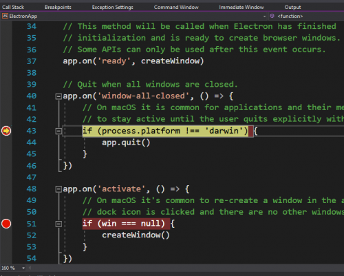The width and height of the screenshot is (344, 276).
Task: Click the comment on line 35 about initialization
Action: (x=202, y=38)
